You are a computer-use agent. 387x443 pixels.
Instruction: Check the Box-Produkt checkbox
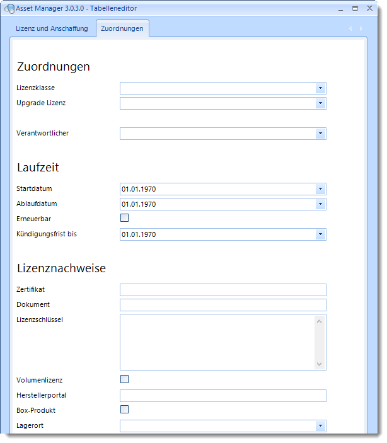124,410
